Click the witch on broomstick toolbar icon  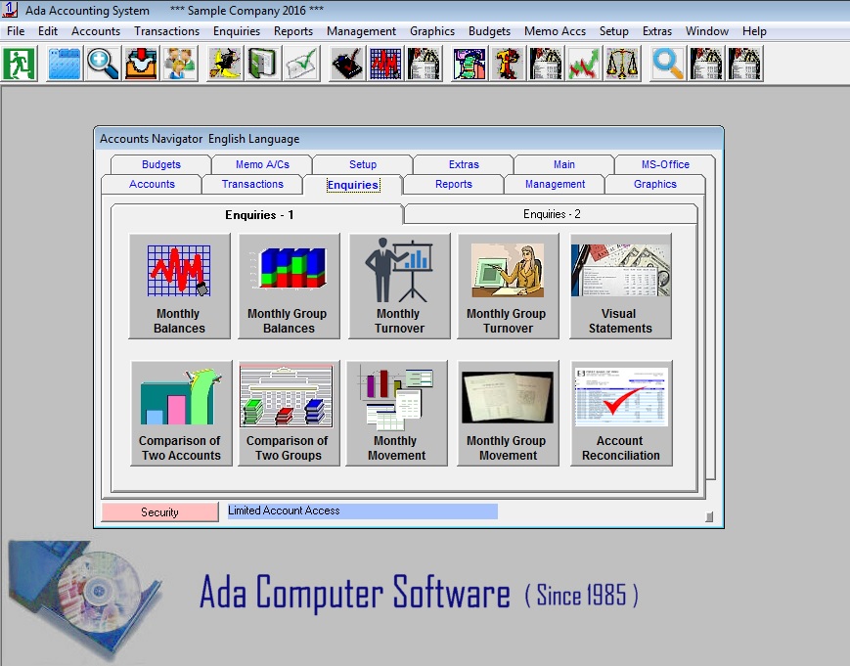point(224,64)
